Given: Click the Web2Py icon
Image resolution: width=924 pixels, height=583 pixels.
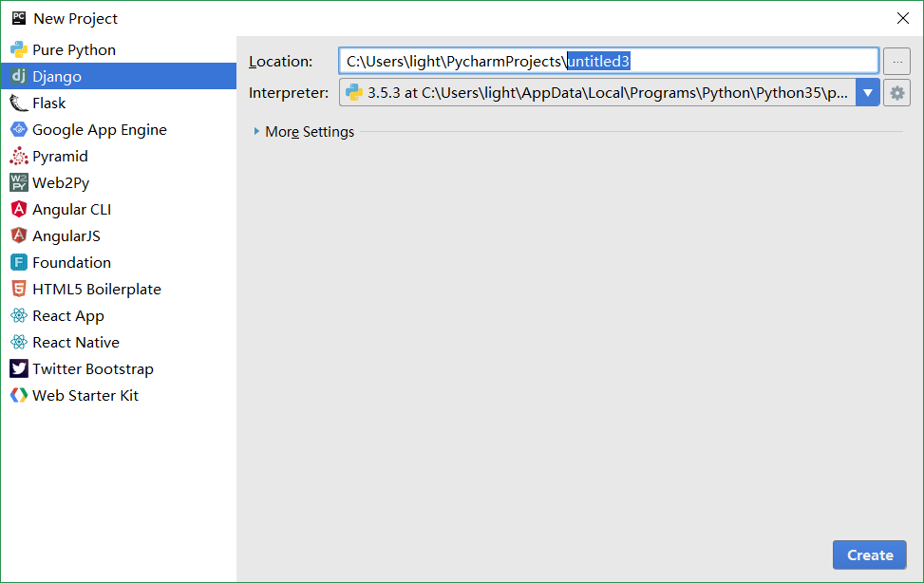Looking at the screenshot, I should coord(19,182).
